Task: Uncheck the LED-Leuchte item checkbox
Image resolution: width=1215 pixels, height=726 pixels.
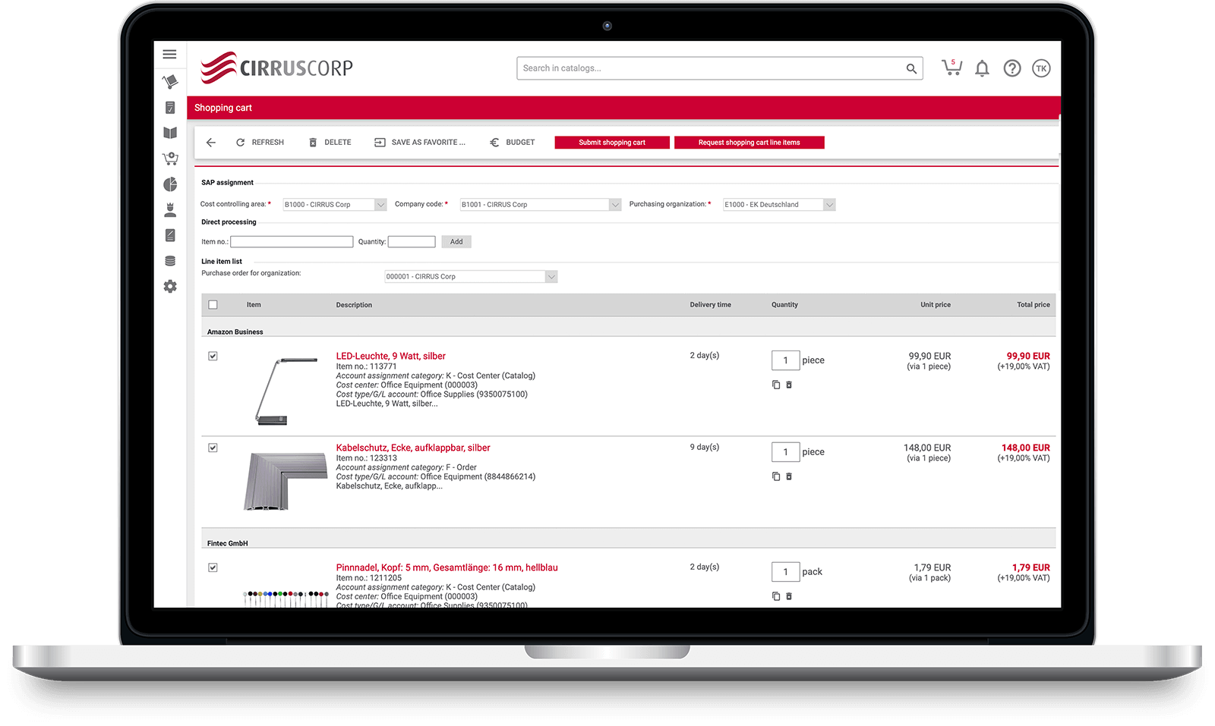Action: click(x=213, y=356)
